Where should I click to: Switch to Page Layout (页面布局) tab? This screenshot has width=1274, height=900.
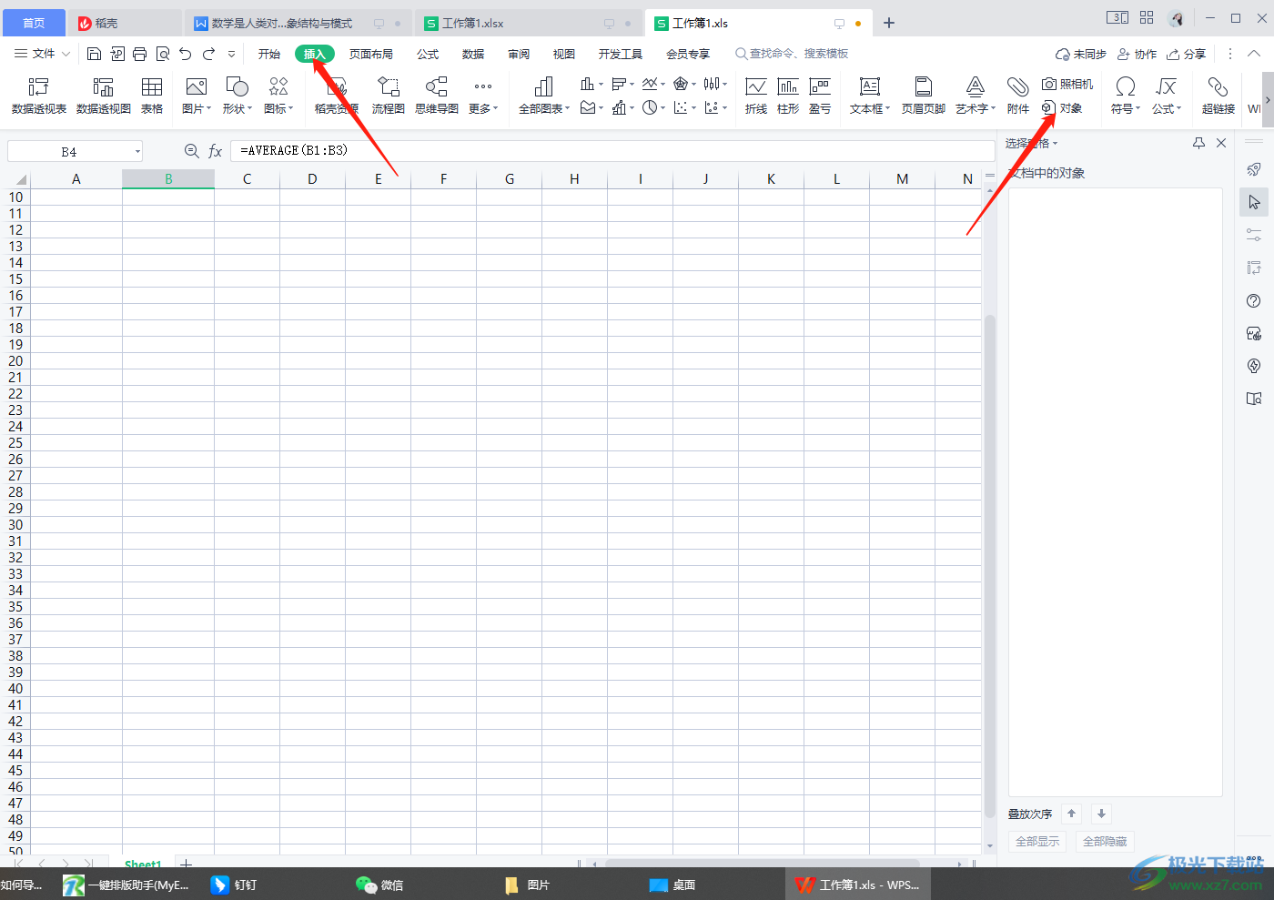[x=371, y=54]
